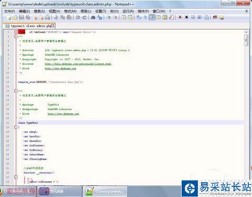252x197 pixels.
Task: Save all open files from the toolbar
Action: click(28, 17)
